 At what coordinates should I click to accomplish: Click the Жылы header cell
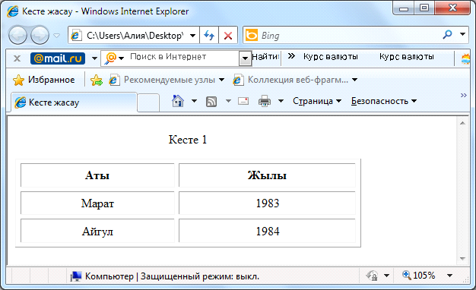pyautogui.click(x=267, y=175)
